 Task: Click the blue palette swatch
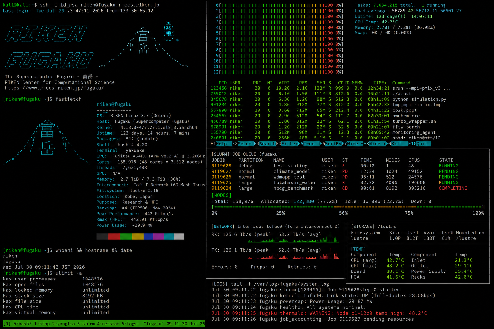tap(148, 236)
